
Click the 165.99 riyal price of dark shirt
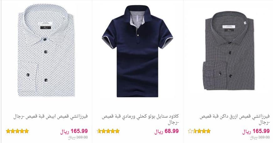click(256, 131)
